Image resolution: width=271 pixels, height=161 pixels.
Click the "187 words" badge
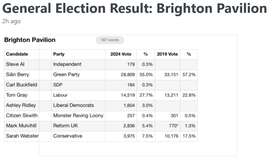[110, 40]
